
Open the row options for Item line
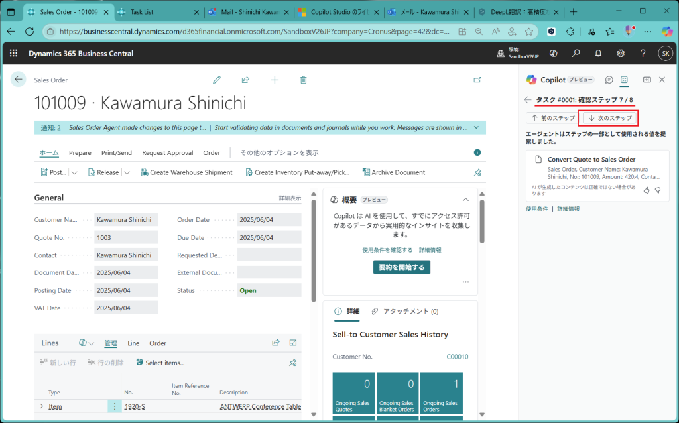click(115, 406)
